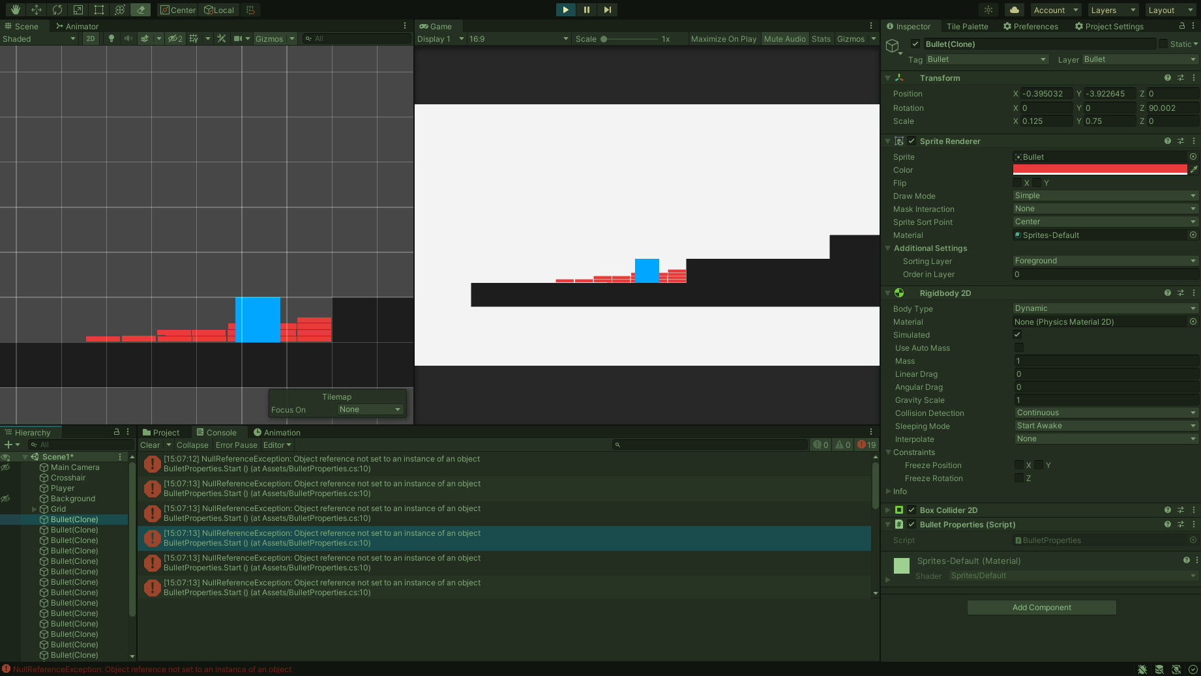Open the Body Type dropdown
Screen dimensions: 1201x676
click(1105, 308)
